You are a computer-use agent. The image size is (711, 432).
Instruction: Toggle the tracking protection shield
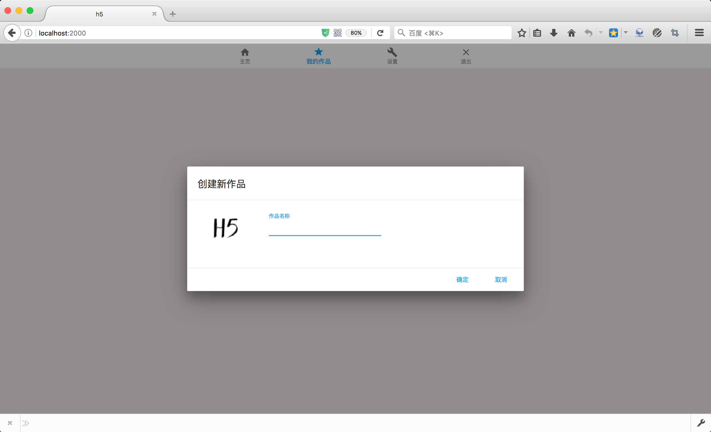point(325,33)
